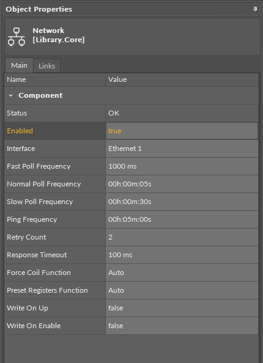The width and height of the screenshot is (263, 363).
Task: Select the Status OK row value
Action: click(x=182, y=113)
